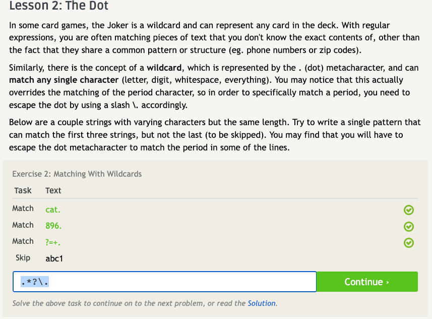Image resolution: width=432 pixels, height=319 pixels.
Task: Click the "Exercise 2: Matching With Wildcards" title
Action: pos(77,174)
